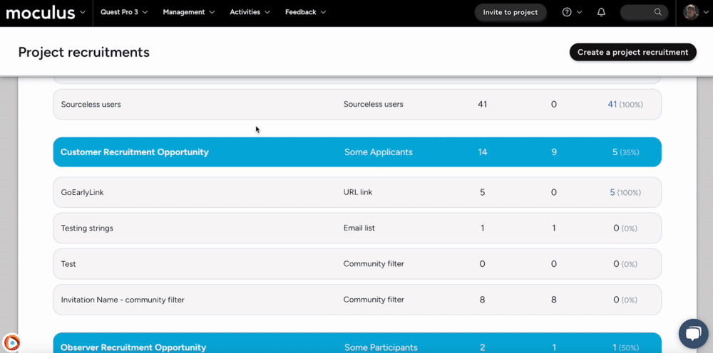
Task: Click the 41 count in Sourceless users row
Action: tap(612, 104)
